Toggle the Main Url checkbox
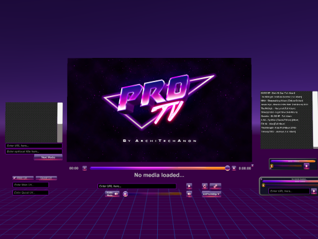 [23, 178]
